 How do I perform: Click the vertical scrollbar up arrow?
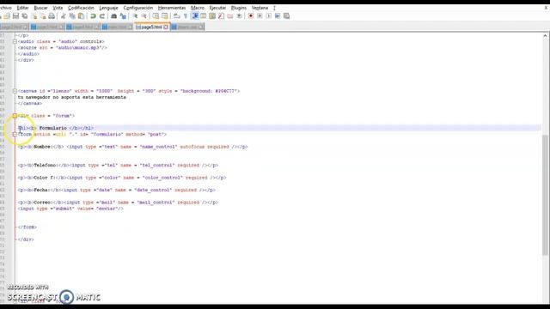pos(545,36)
